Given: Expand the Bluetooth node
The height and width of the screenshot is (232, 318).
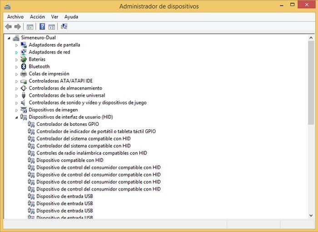Looking at the screenshot, I should click(x=16, y=67).
